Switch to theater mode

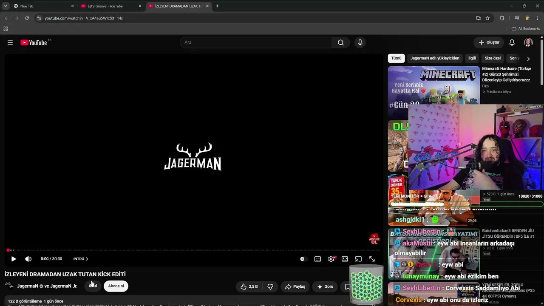345,259
